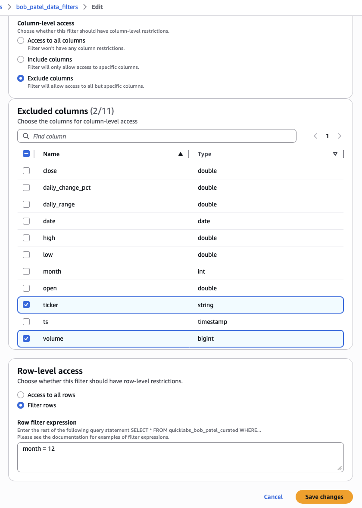Click the 'low' column name
The image size is (362, 508).
(x=48, y=255)
